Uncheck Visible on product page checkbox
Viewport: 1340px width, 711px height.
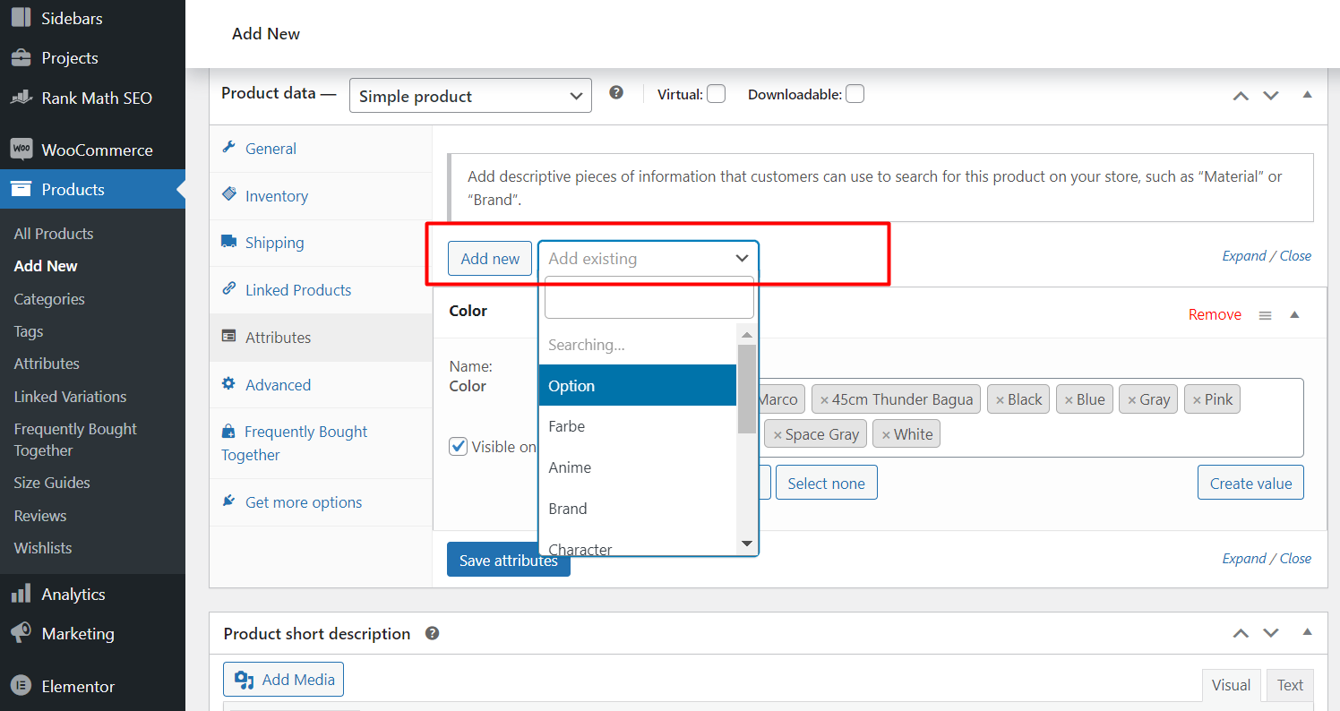click(458, 446)
